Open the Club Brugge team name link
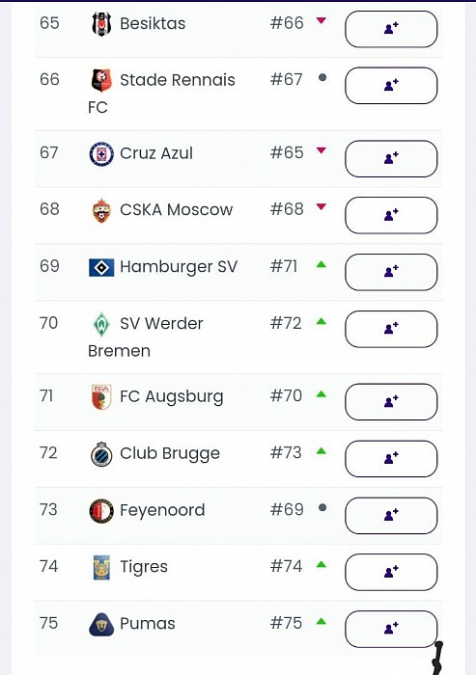Image resolution: width=476 pixels, height=675 pixels. [170, 454]
